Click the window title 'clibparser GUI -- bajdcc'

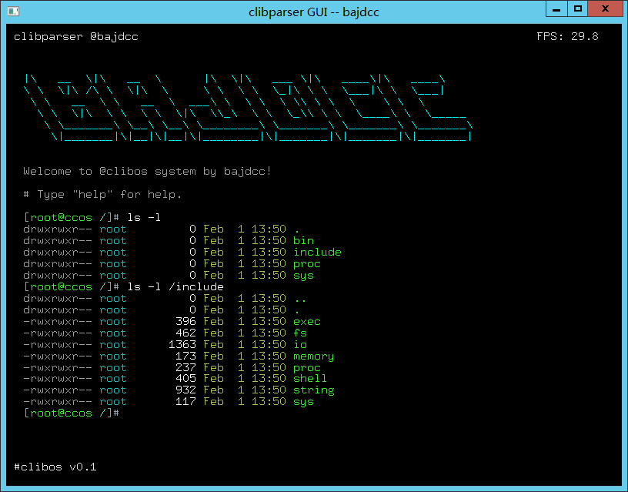(x=313, y=12)
